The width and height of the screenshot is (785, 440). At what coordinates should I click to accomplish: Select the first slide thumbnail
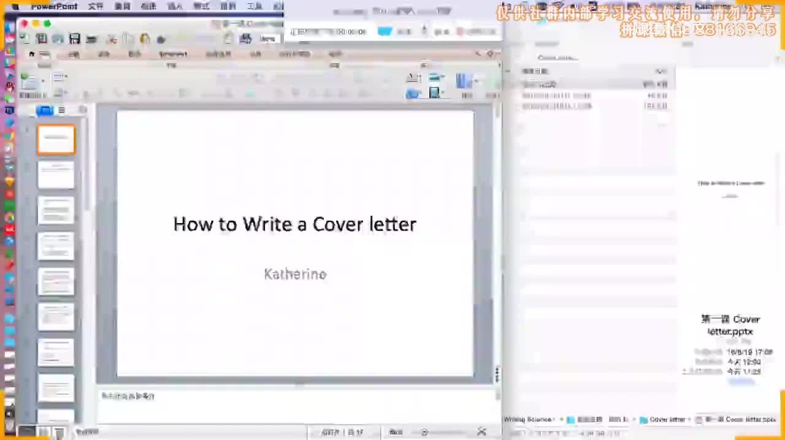coord(56,139)
